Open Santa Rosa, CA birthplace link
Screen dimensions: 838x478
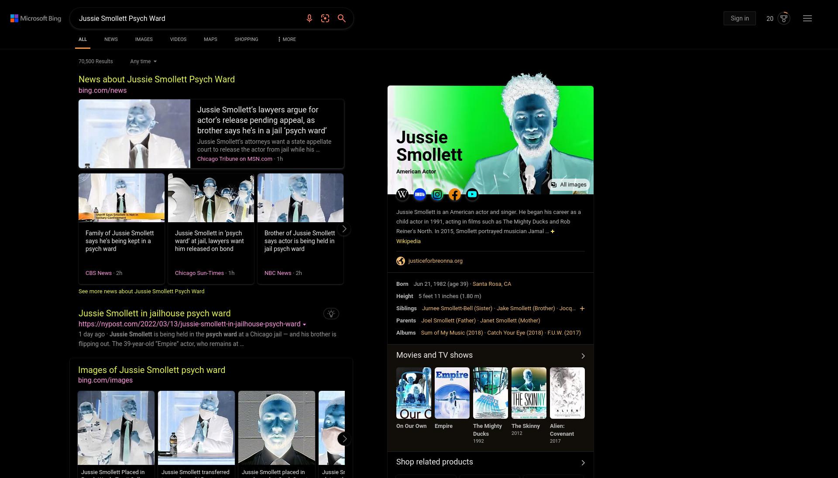tap(491, 284)
